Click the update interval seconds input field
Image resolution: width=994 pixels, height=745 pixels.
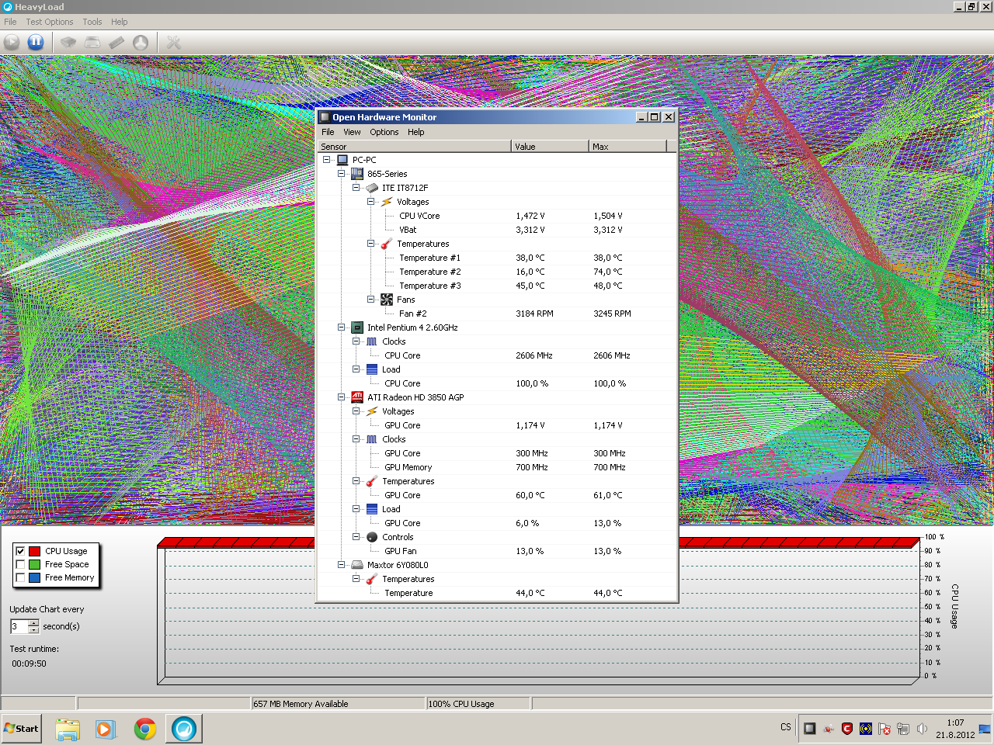tap(19, 626)
